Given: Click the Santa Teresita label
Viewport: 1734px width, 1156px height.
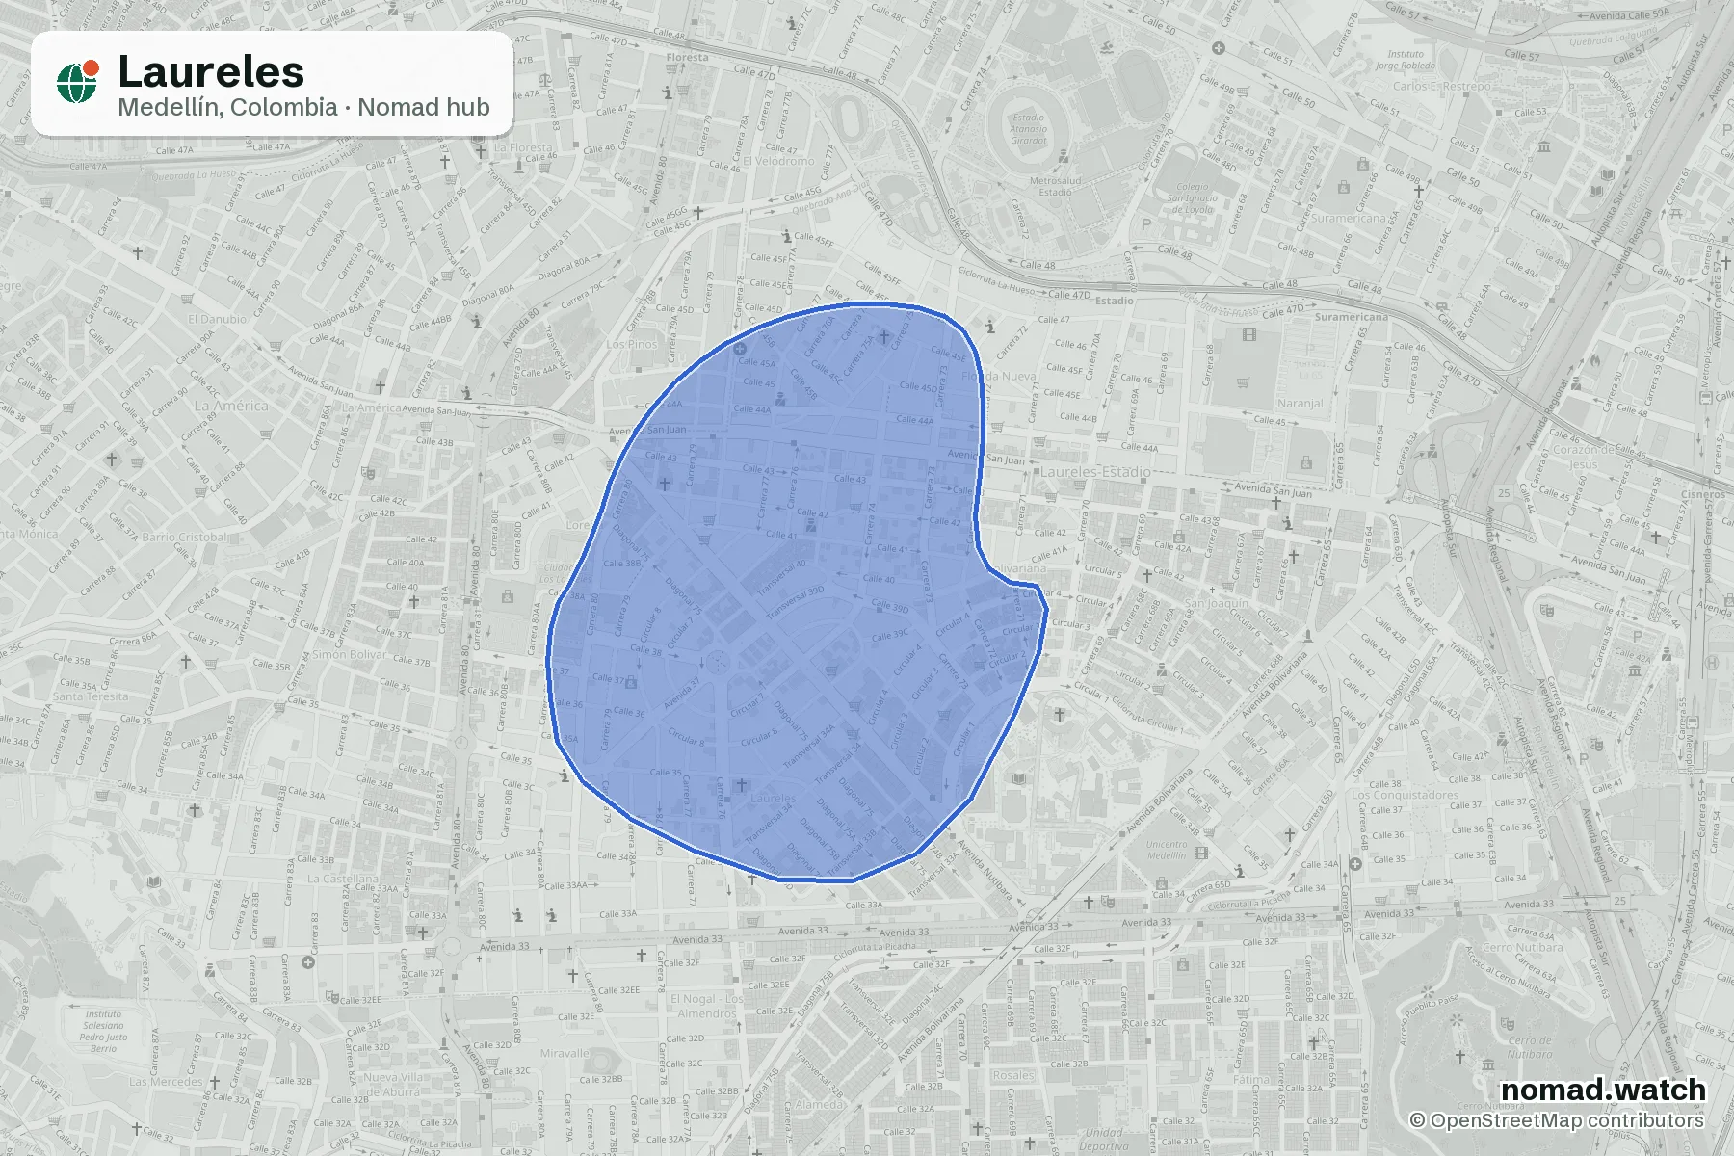Looking at the screenshot, I should pyautogui.click(x=91, y=696).
